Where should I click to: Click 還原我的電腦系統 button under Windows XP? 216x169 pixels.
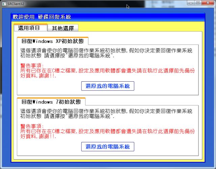click(108, 86)
